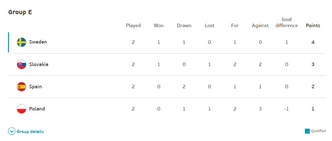The height and width of the screenshot is (141, 332).
Task: Select the Poland team name
Action: (x=37, y=109)
